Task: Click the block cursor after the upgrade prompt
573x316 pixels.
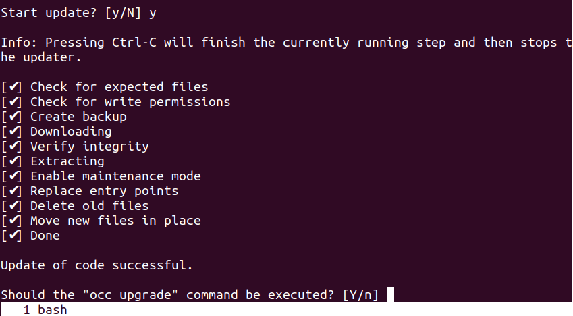Action: click(389, 295)
